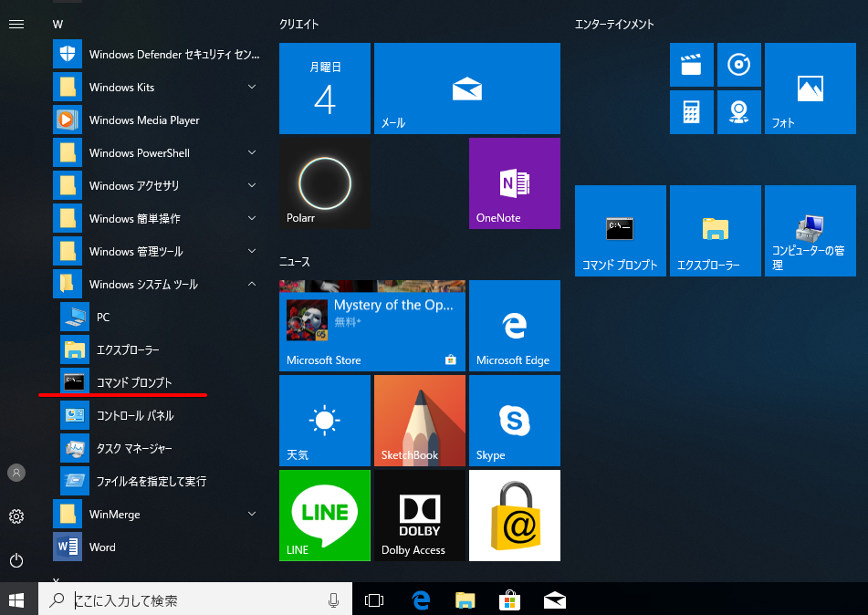Open the フォト tile
This screenshot has height=615, width=868.
click(810, 89)
